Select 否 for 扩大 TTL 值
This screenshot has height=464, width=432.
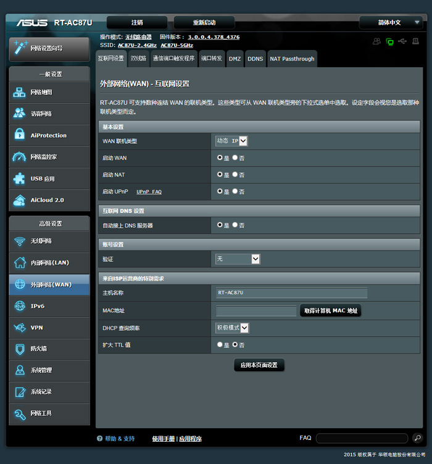(235, 344)
